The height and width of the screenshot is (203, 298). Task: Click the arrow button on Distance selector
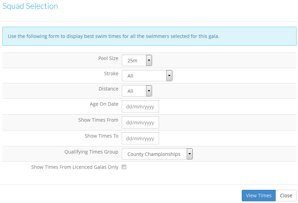pos(149,91)
